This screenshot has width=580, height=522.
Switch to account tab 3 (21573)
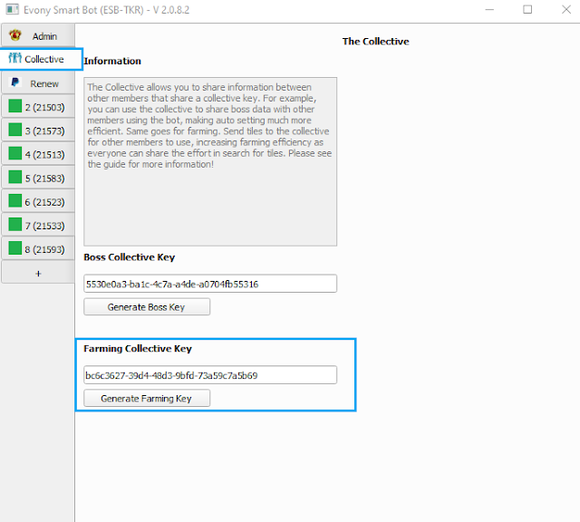point(38,130)
